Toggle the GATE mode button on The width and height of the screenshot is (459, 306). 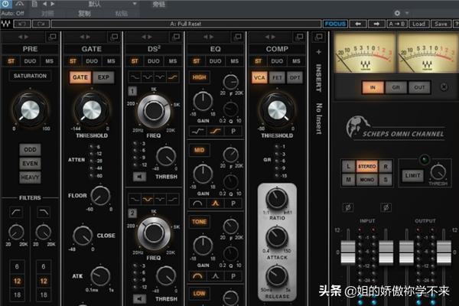(x=80, y=77)
